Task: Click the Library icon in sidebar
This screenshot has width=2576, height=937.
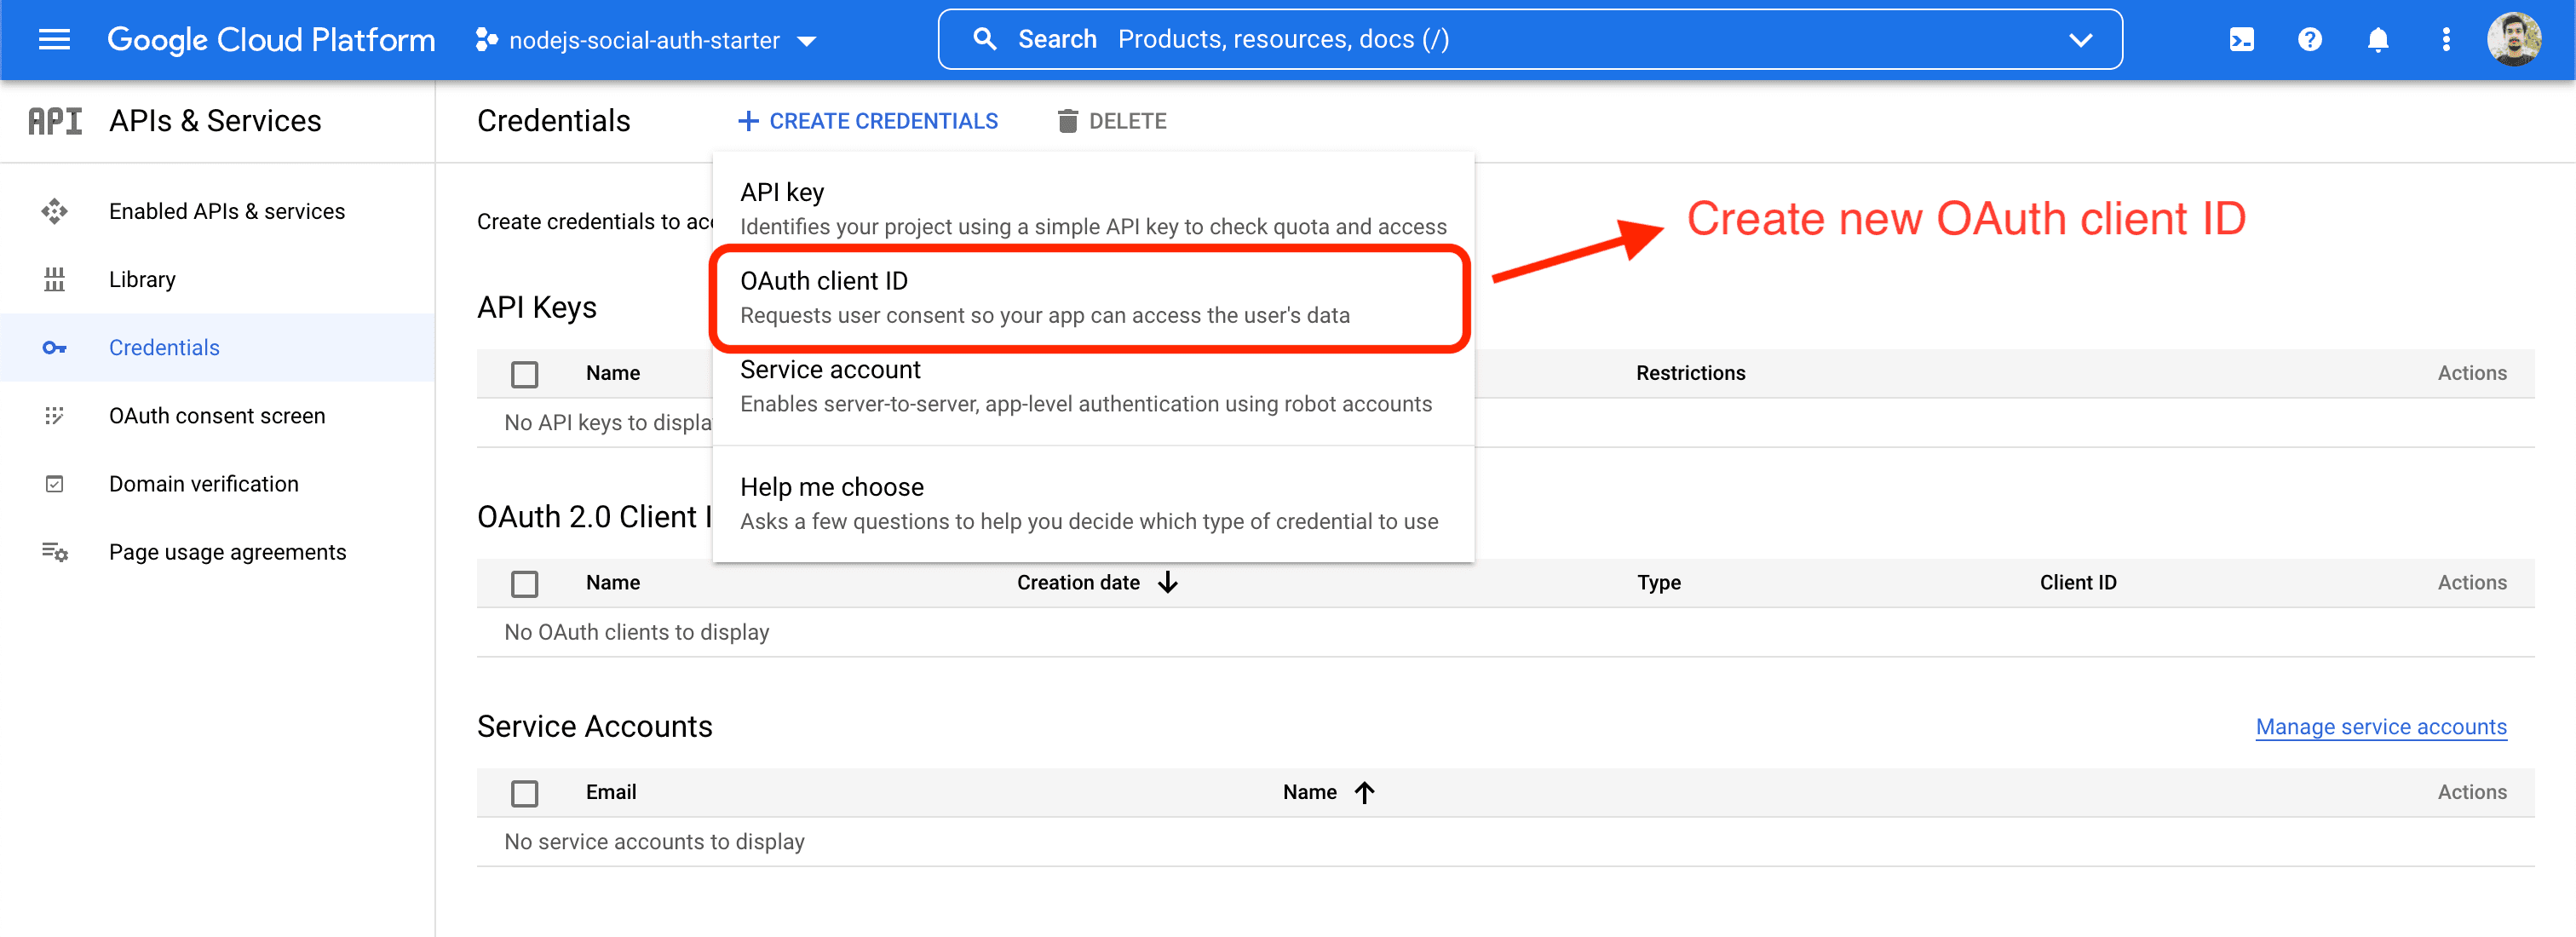Action: click(54, 279)
